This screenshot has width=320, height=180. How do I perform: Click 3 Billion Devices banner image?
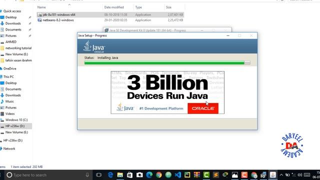(x=167, y=92)
